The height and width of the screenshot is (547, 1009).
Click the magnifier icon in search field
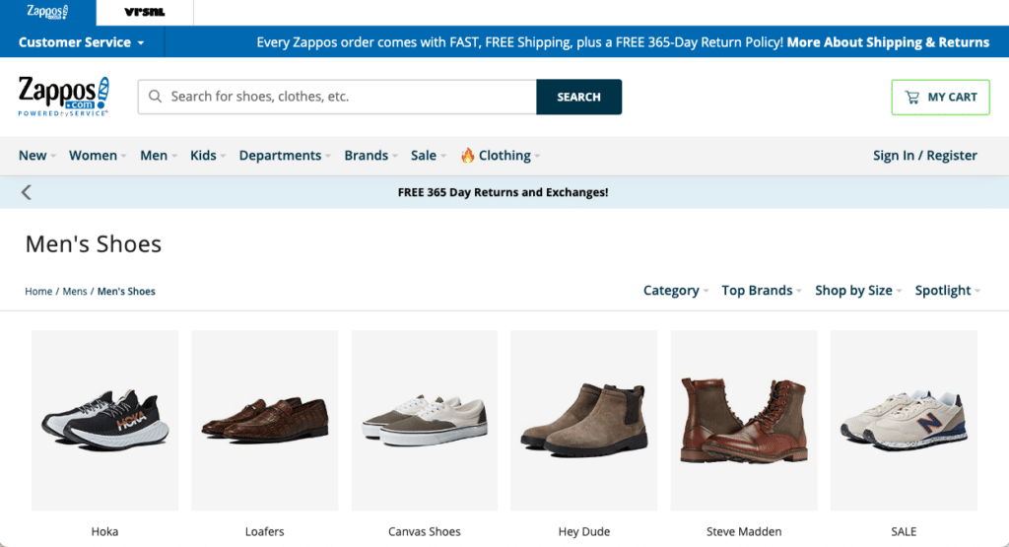pyautogui.click(x=155, y=97)
